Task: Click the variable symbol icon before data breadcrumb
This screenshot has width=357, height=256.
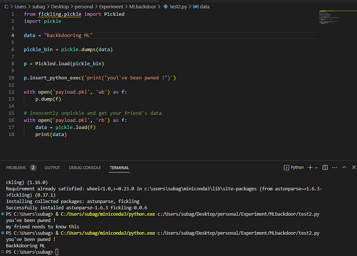Action: coord(195,7)
